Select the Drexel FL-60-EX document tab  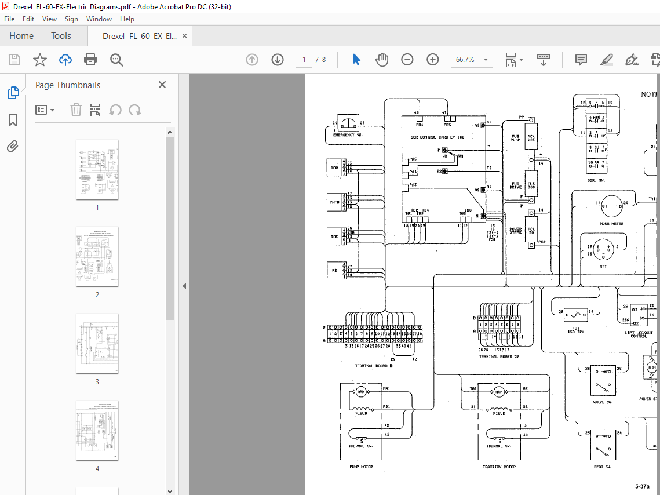[x=140, y=36]
